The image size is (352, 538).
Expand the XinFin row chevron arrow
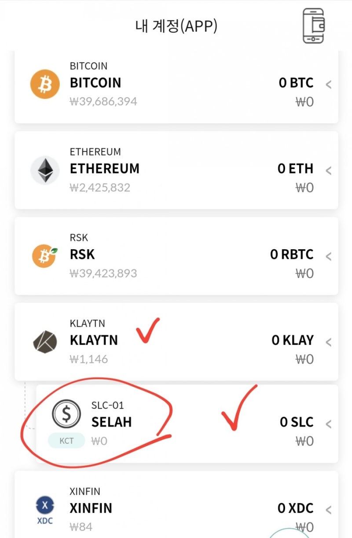(328, 510)
